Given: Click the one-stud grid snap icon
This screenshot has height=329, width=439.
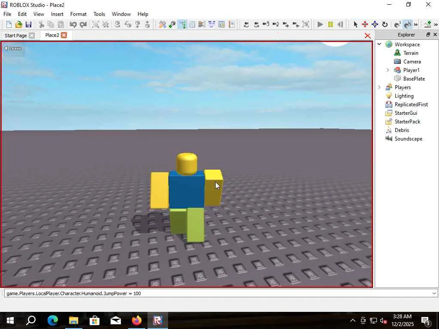Looking at the screenshot, I should pyautogui.click(x=397, y=24).
